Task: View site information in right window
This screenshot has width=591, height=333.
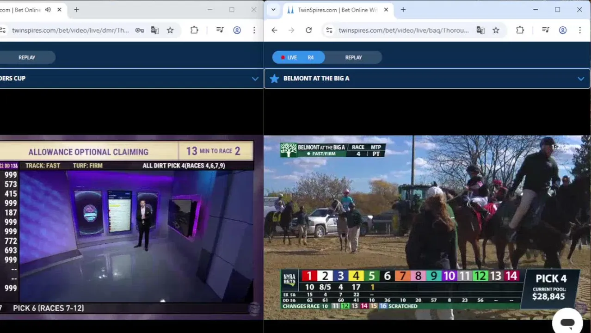Action: point(329,31)
